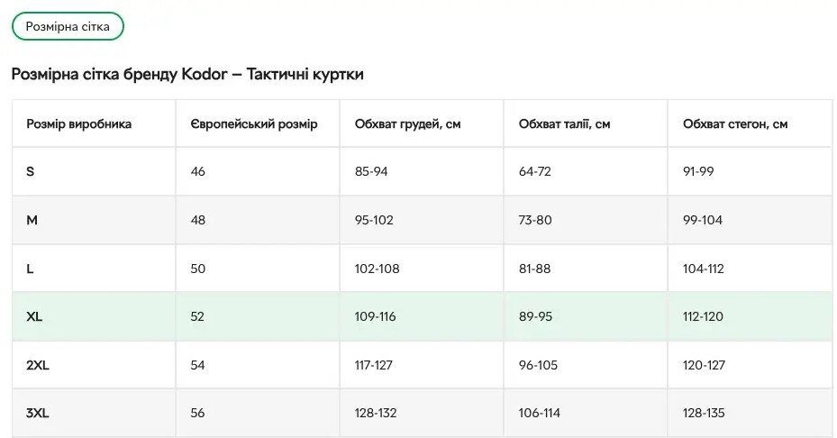Click the Європейський розмір column header
This screenshot has height=438, width=837.
click(254, 123)
